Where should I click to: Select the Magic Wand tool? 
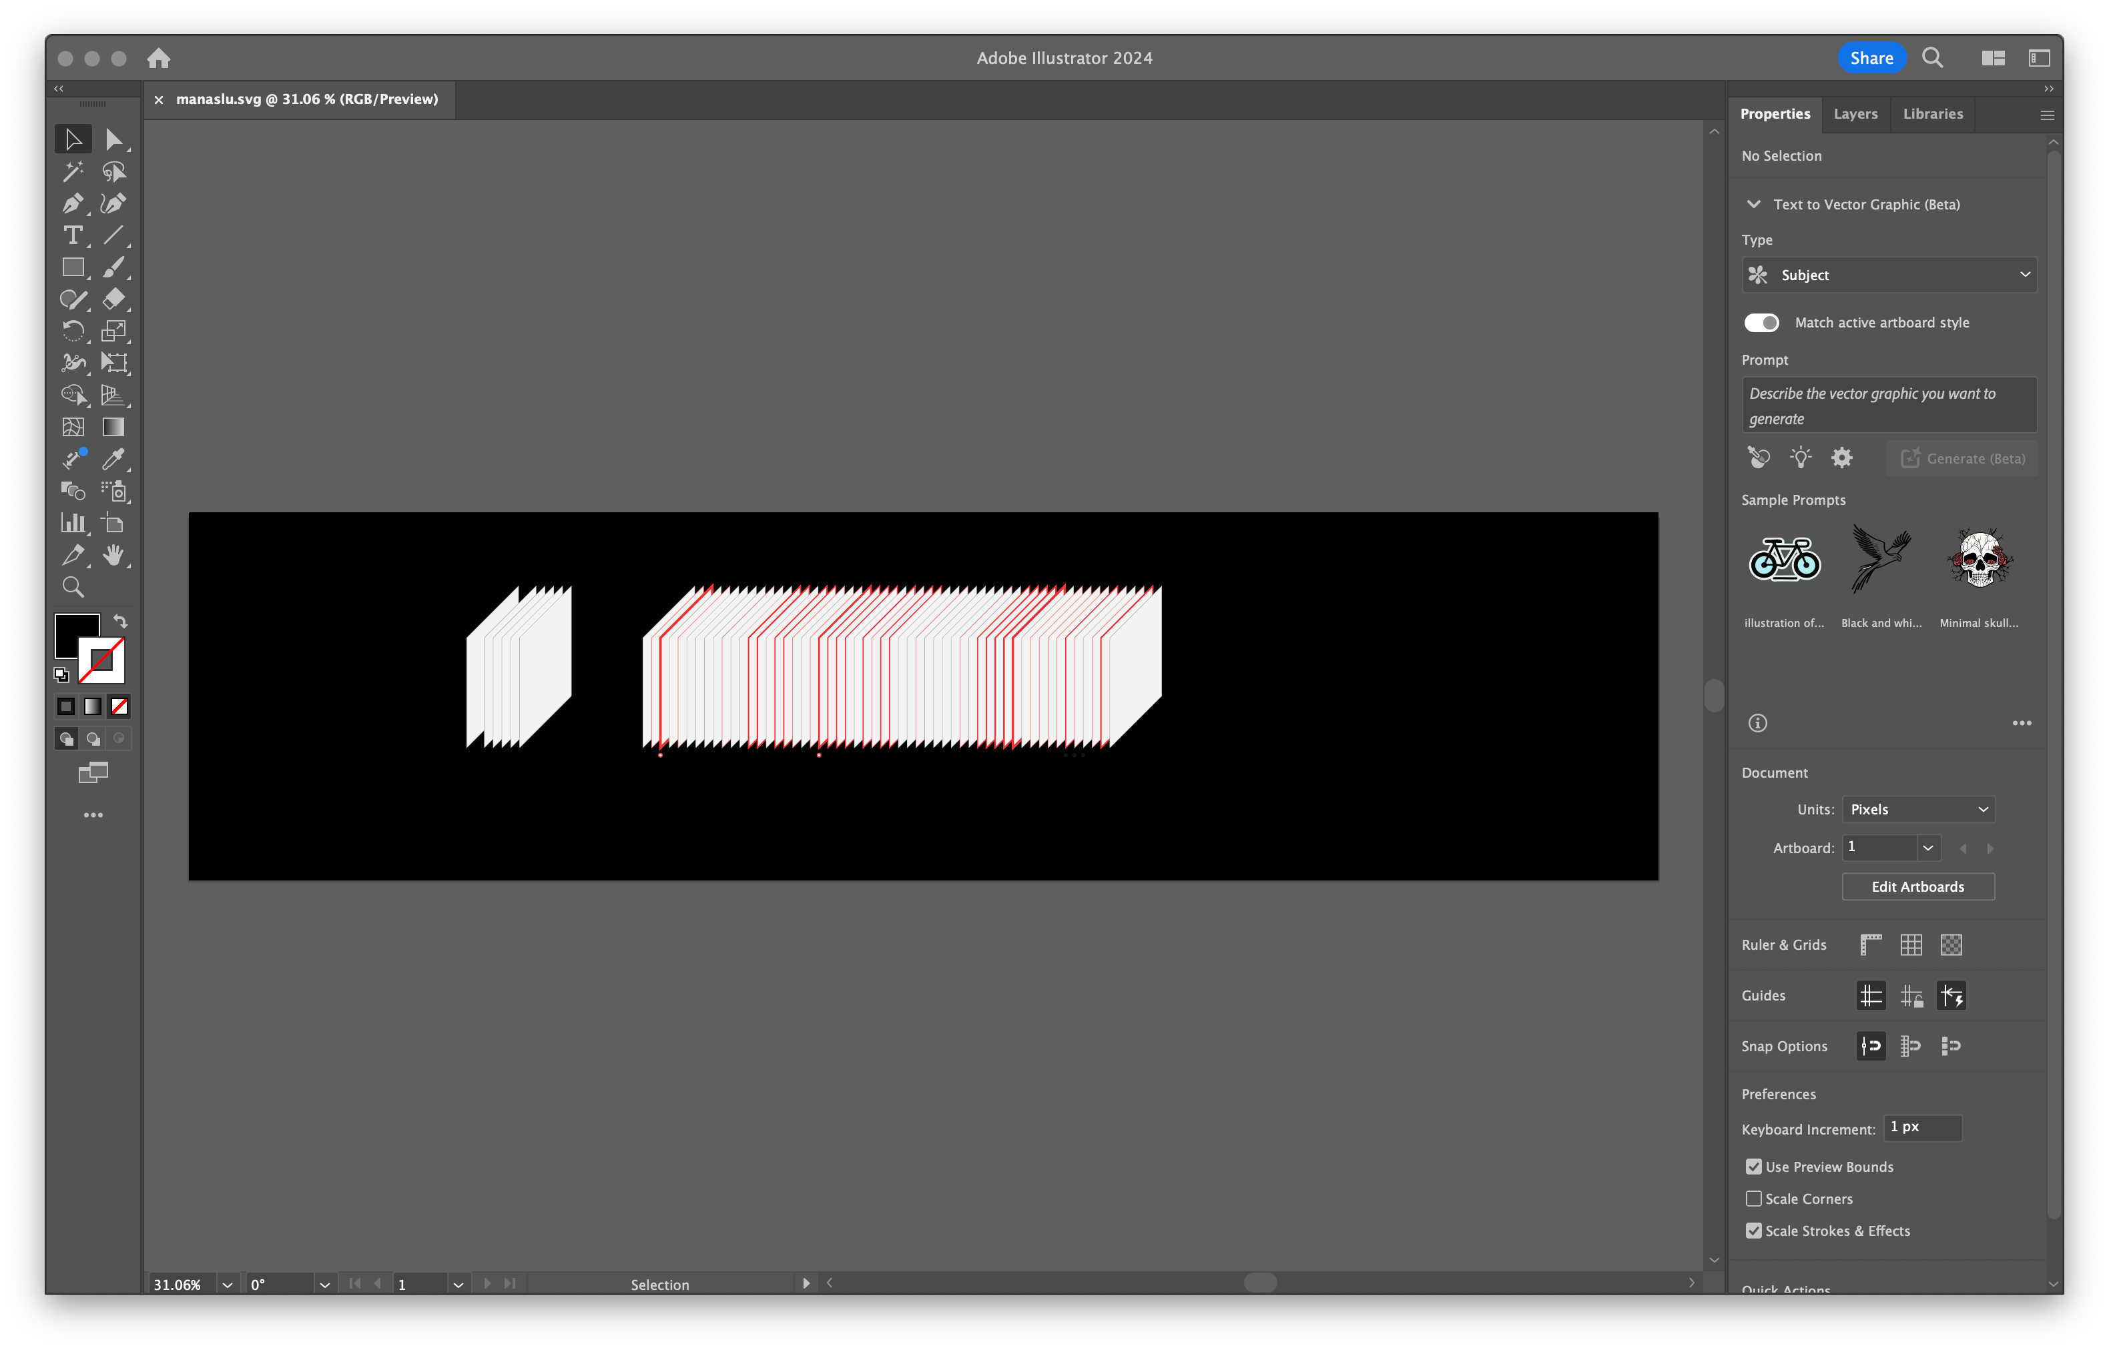click(73, 171)
